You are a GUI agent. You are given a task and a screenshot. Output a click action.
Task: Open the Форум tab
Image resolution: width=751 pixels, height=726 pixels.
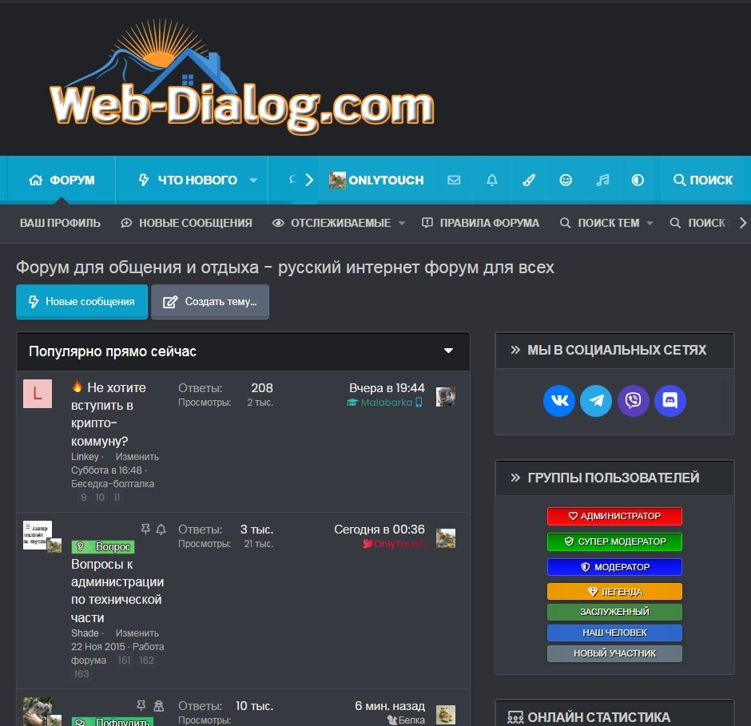62,180
